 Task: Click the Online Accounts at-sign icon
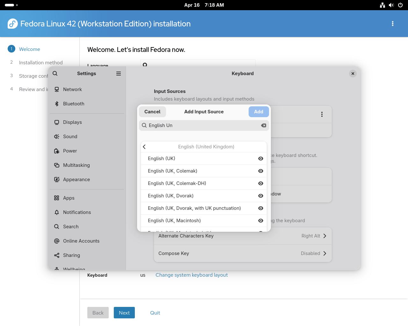[x=57, y=241]
